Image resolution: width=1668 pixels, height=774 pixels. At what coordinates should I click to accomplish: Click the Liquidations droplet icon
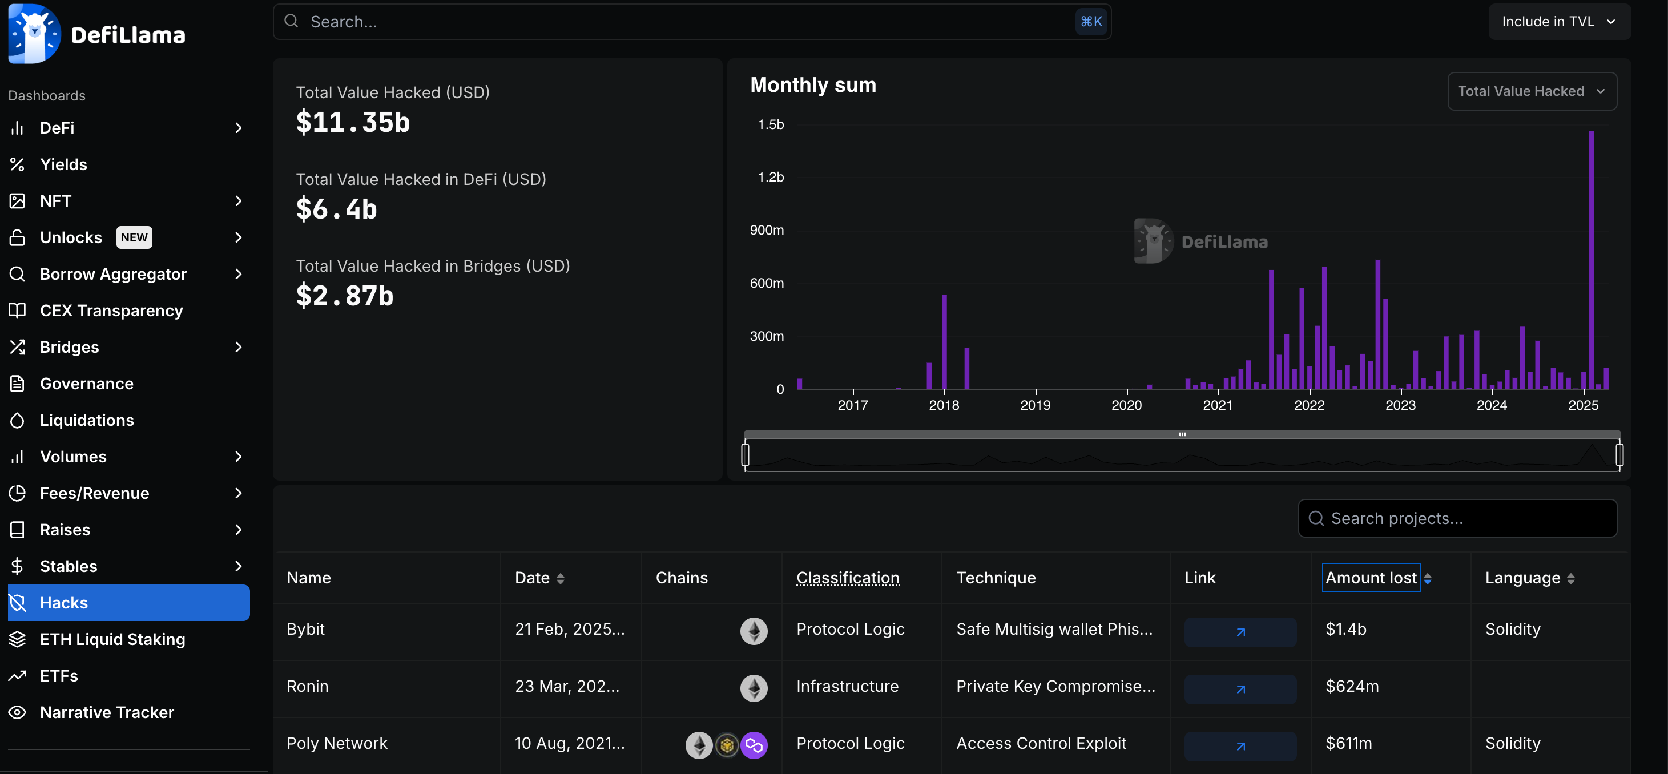pos(18,420)
